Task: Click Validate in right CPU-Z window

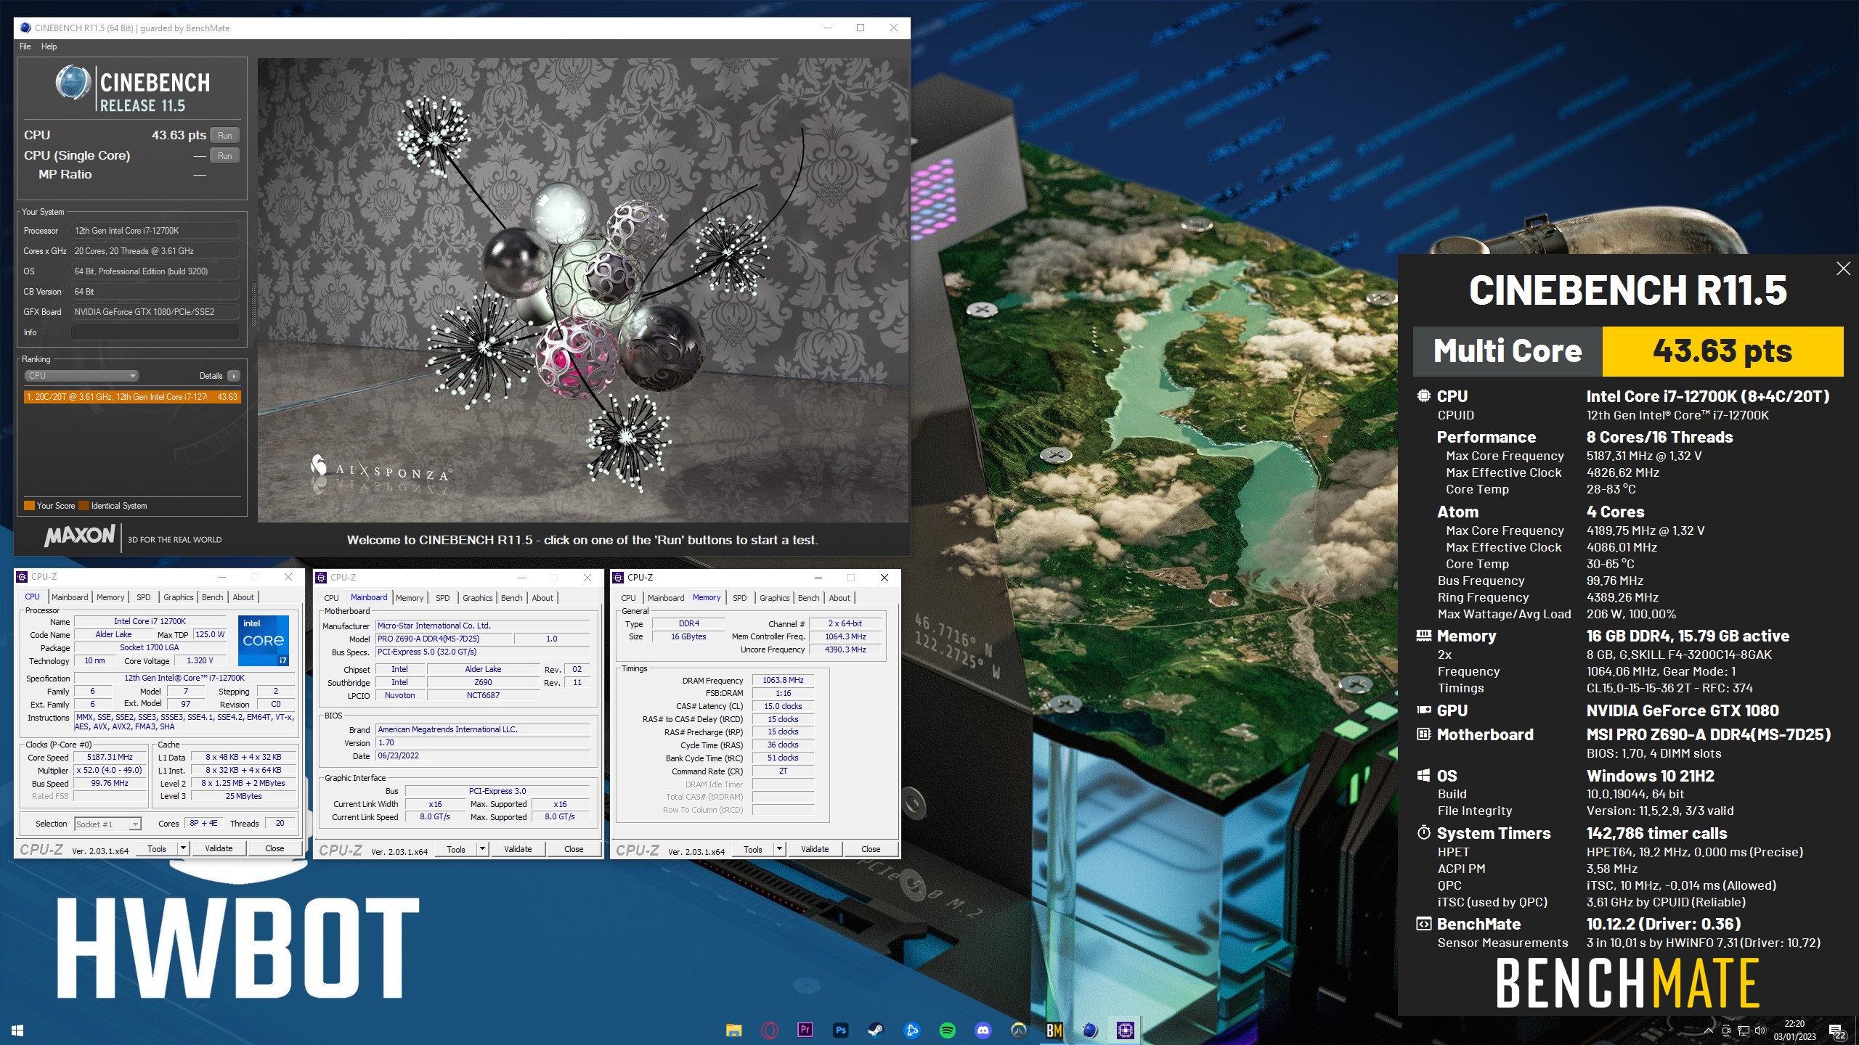Action: [x=815, y=849]
